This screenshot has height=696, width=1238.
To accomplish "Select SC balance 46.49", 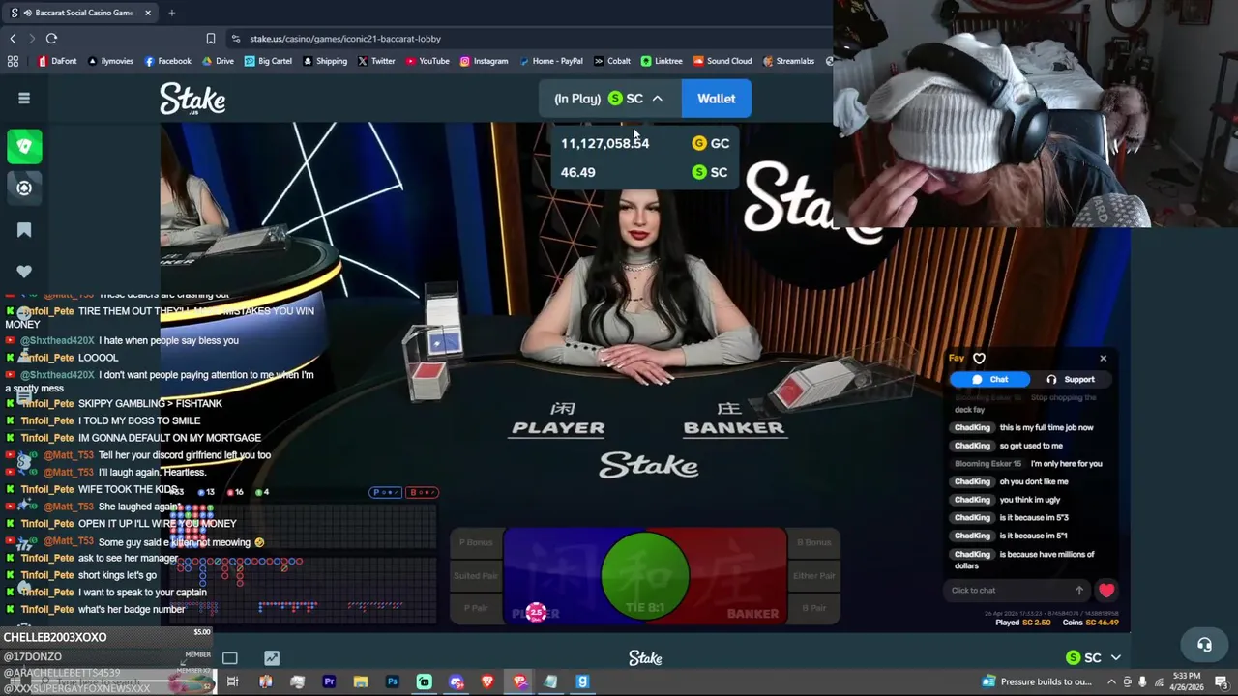I will click(x=644, y=172).
